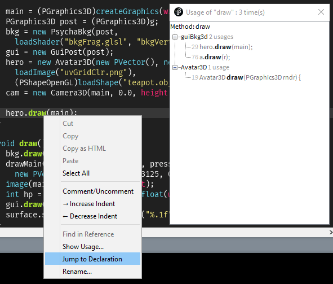Click PsychaBkg in the bkg assignment line
Viewport: 333px width, 284px height.
coord(71,32)
